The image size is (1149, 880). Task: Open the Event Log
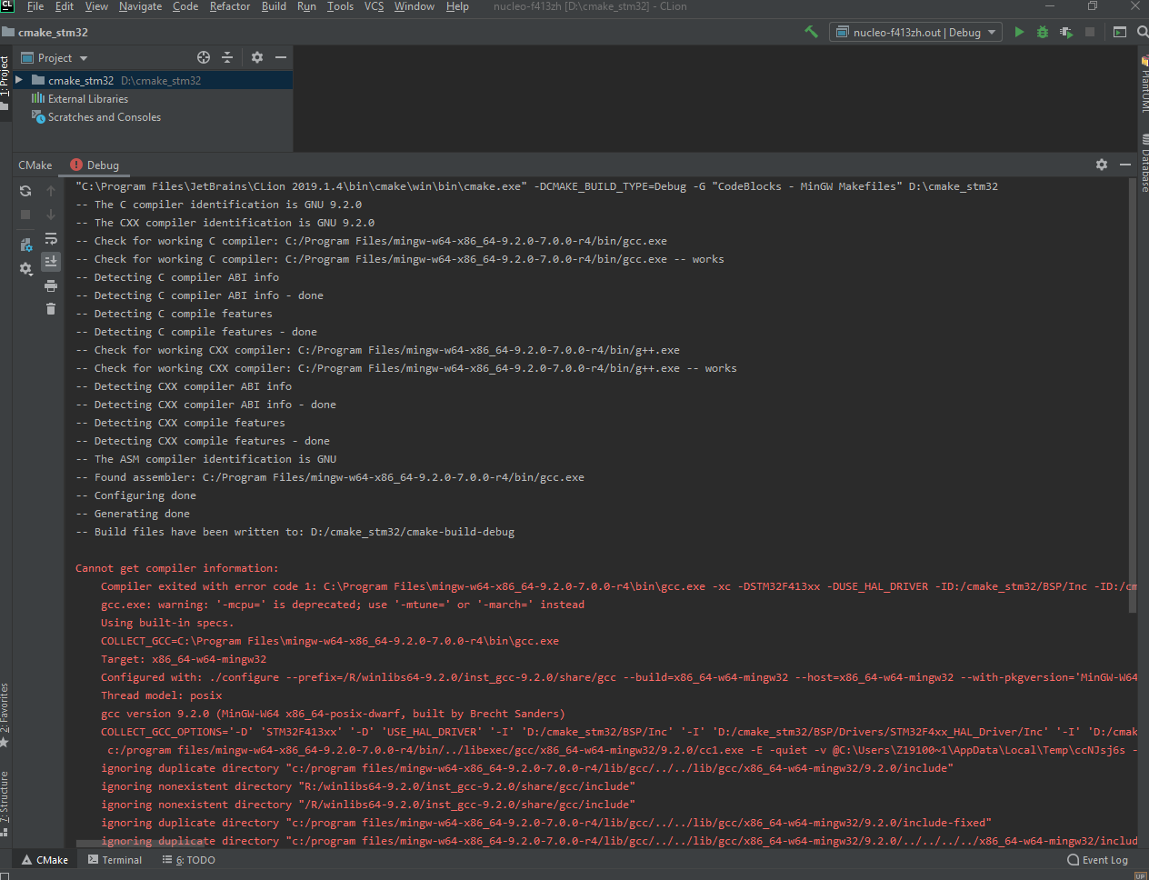tap(1098, 860)
